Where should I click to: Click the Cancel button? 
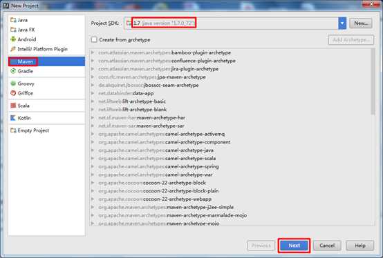[x=327, y=246]
